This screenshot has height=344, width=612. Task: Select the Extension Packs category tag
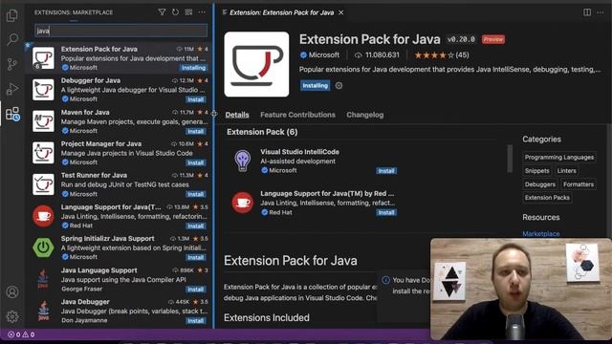click(x=547, y=198)
